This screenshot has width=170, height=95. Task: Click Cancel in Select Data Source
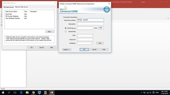point(41,47)
